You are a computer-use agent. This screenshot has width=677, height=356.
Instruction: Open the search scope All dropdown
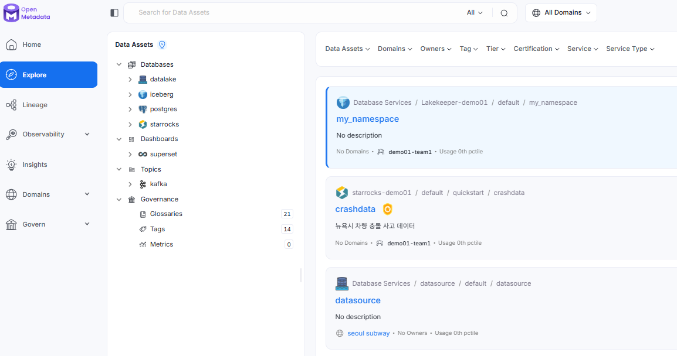coord(475,12)
